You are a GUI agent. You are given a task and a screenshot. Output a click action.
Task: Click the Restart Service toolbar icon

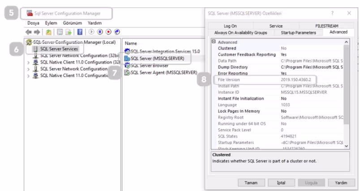pyautogui.click(x=117, y=32)
